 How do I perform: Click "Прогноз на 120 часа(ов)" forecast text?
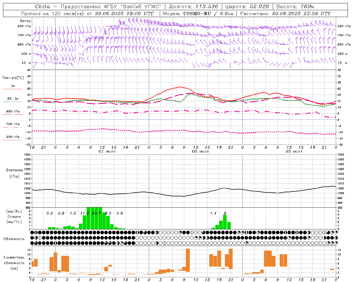(53, 13)
